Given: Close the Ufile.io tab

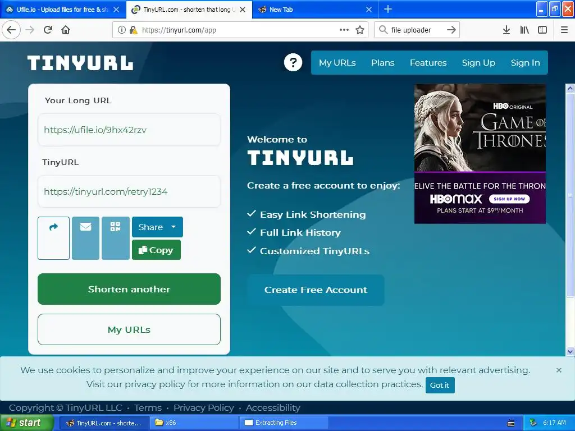Looking at the screenshot, I should tap(116, 10).
